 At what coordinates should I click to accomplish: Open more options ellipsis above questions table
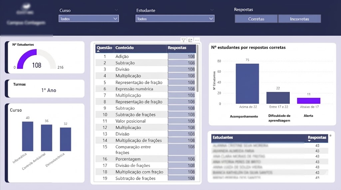point(197,40)
